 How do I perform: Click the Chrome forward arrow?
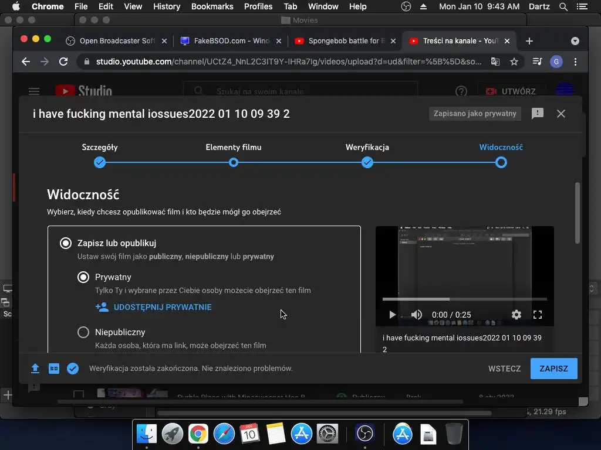(45, 62)
